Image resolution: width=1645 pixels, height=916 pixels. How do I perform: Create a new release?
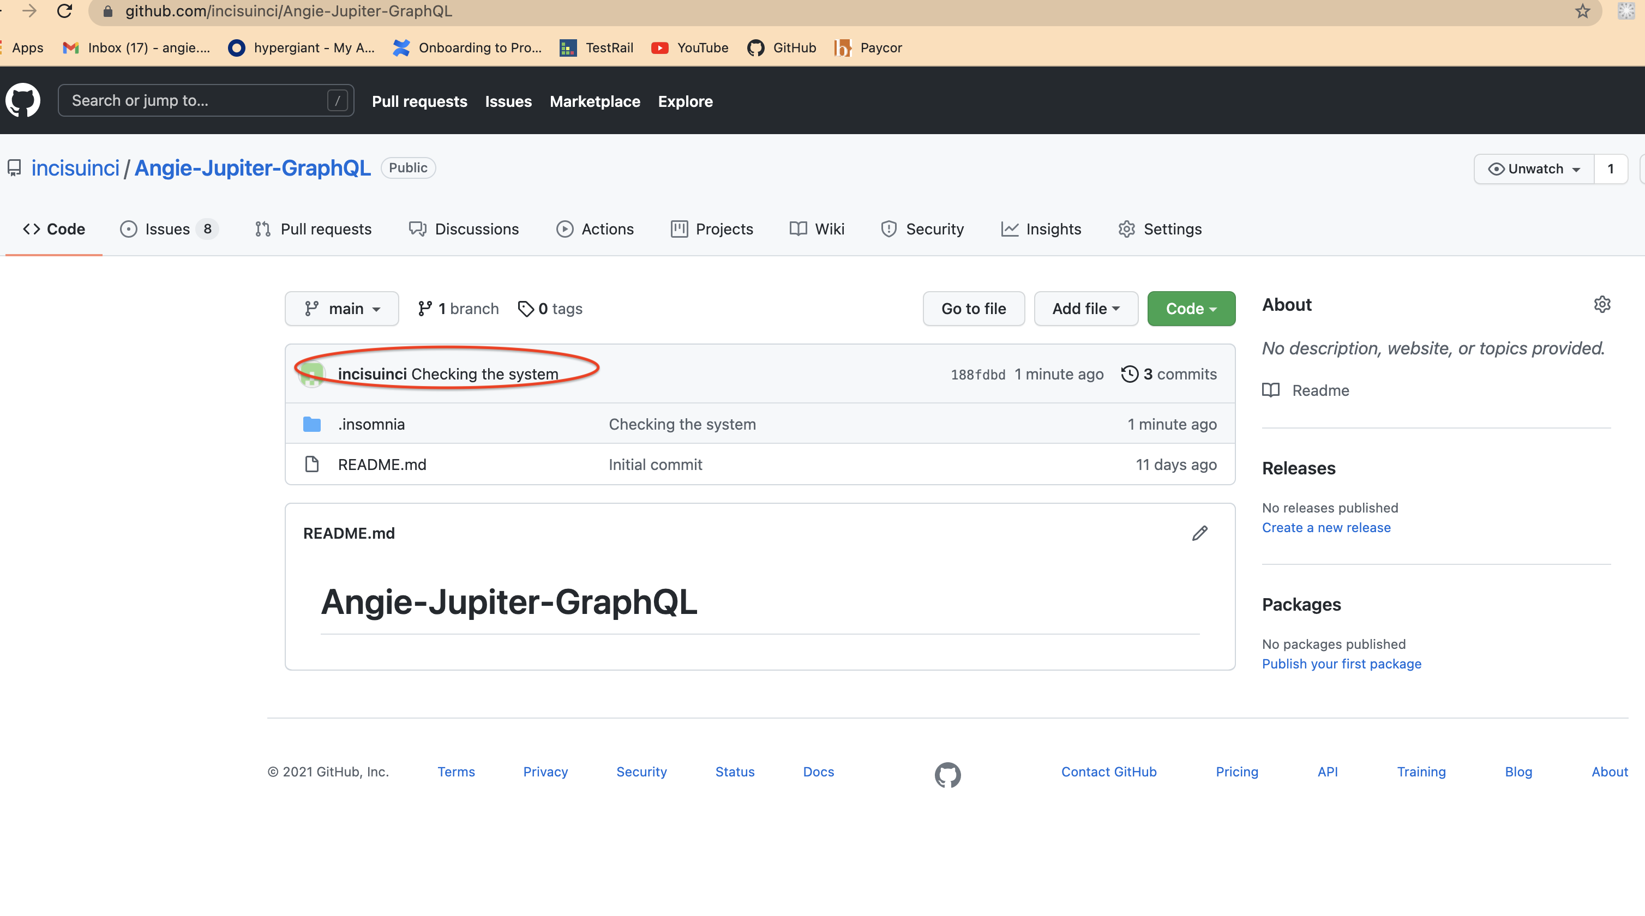coord(1326,527)
